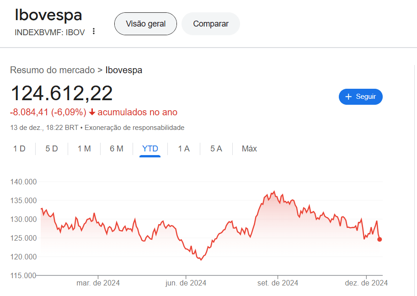Follow Ibovespa with the Seguir button
Viewport: 417px width, 296px height.
point(361,97)
